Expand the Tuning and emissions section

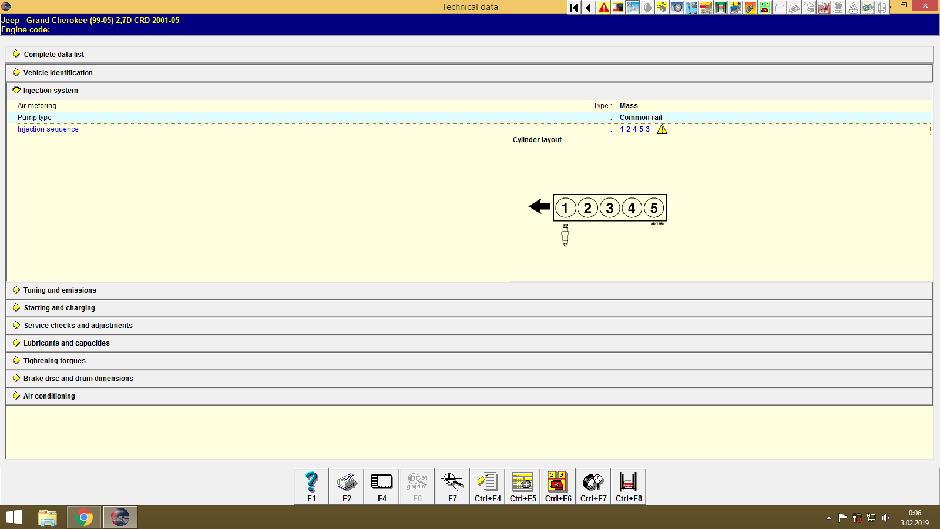click(x=59, y=290)
